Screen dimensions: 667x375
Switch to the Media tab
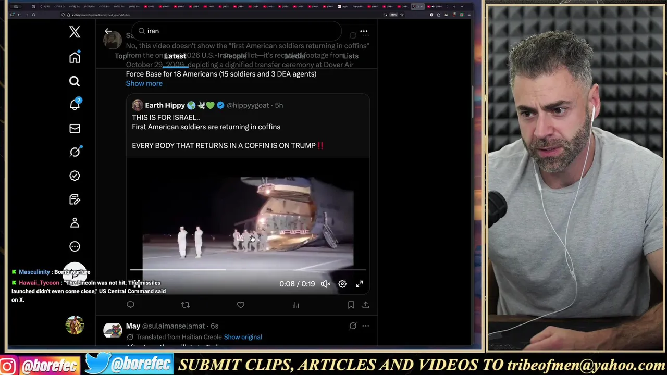(295, 56)
